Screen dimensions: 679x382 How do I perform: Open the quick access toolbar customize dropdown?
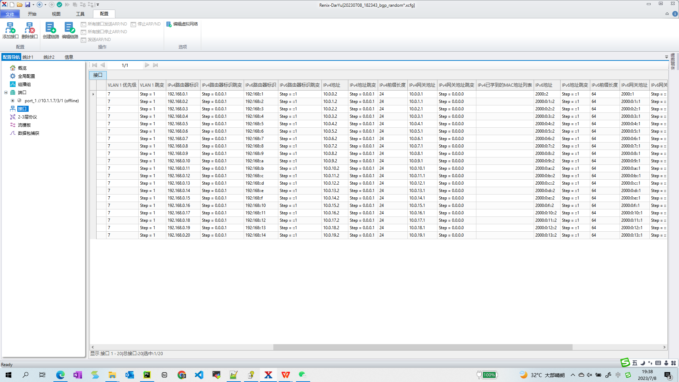[98, 5]
